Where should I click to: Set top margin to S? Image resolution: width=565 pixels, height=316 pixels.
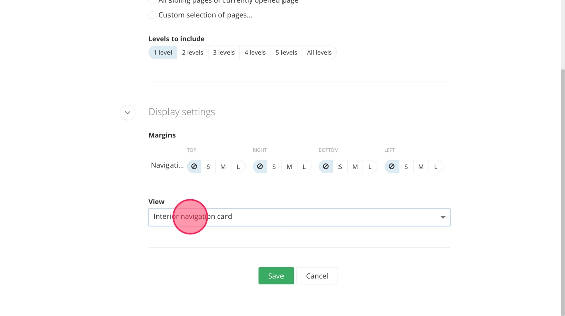(208, 167)
